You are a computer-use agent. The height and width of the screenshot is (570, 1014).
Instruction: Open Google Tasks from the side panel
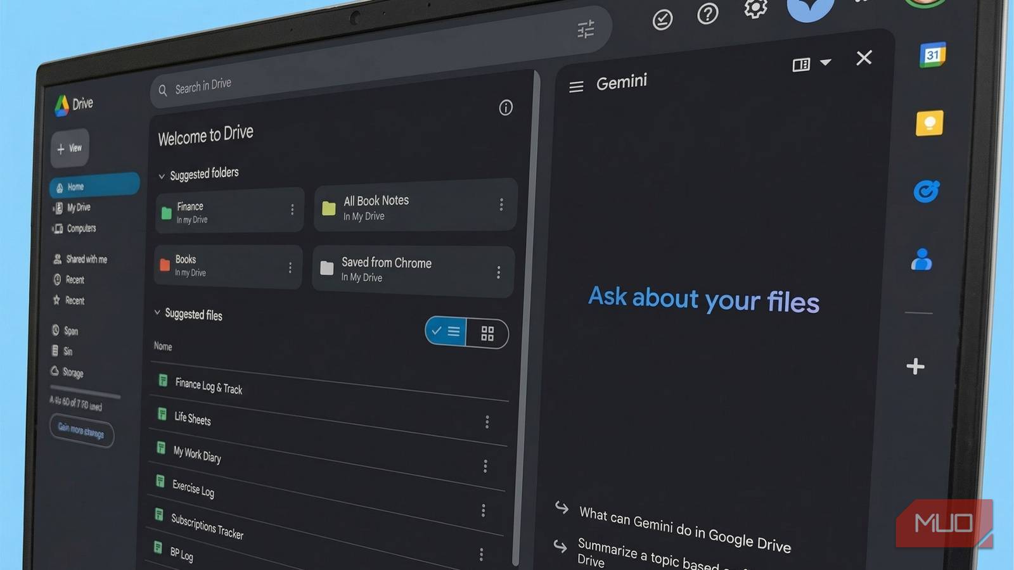(x=926, y=191)
